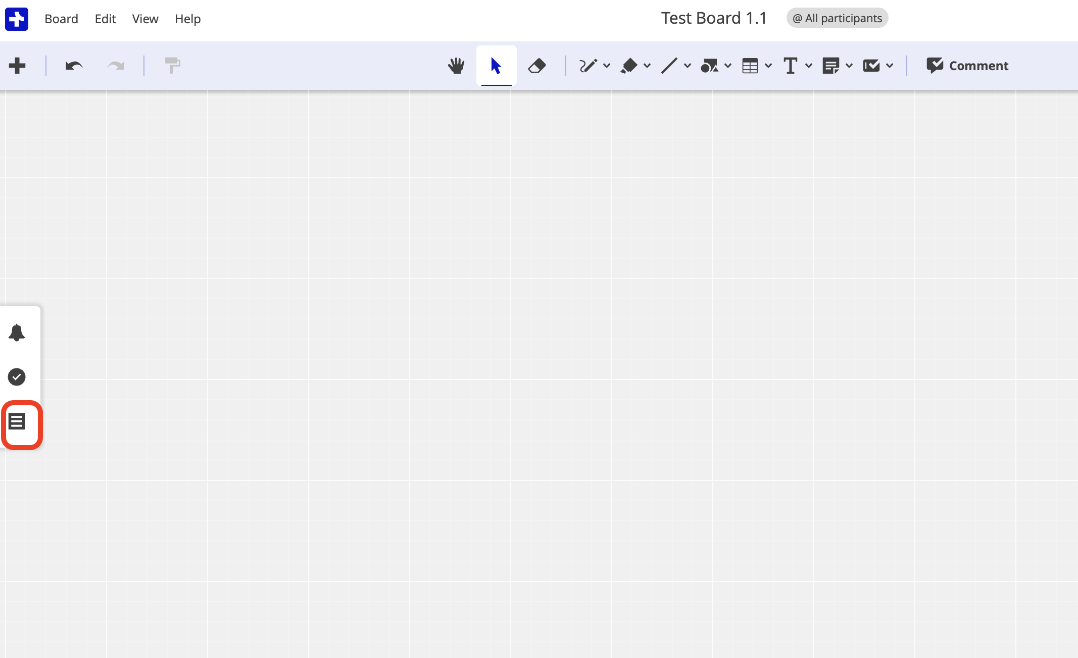Expand the checkmark tool options

(890, 66)
